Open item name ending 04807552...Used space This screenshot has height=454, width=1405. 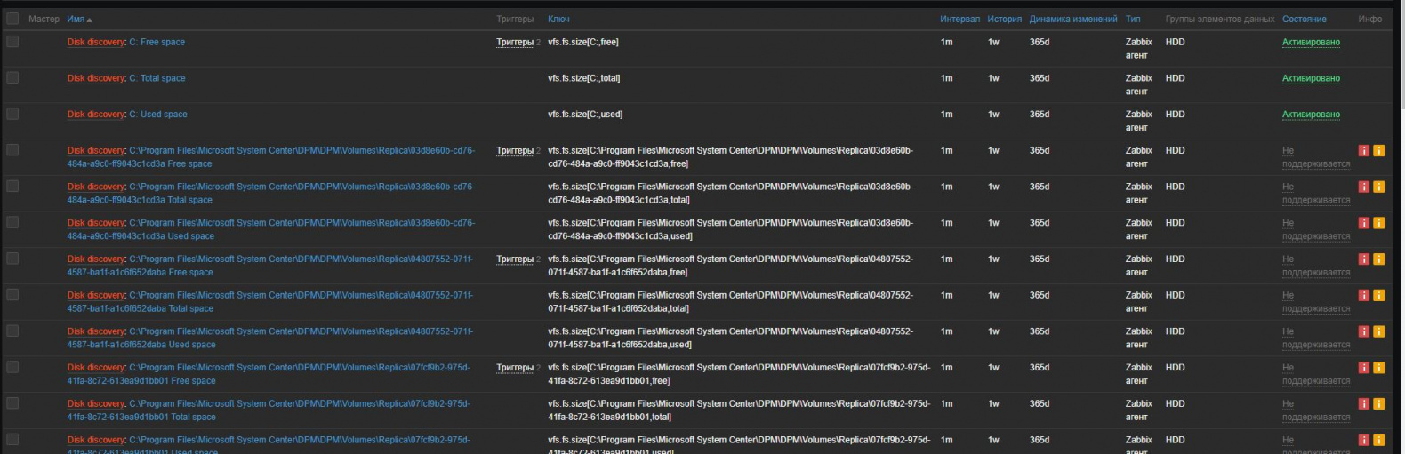tap(270, 338)
